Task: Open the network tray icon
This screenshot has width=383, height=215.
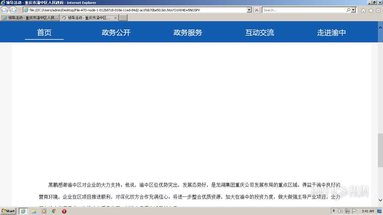Action: 347,211
